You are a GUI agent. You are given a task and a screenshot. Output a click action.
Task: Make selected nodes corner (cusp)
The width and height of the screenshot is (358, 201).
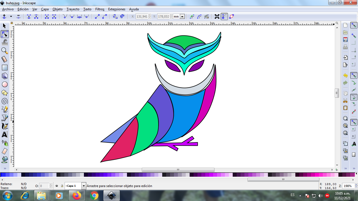coord(65,16)
